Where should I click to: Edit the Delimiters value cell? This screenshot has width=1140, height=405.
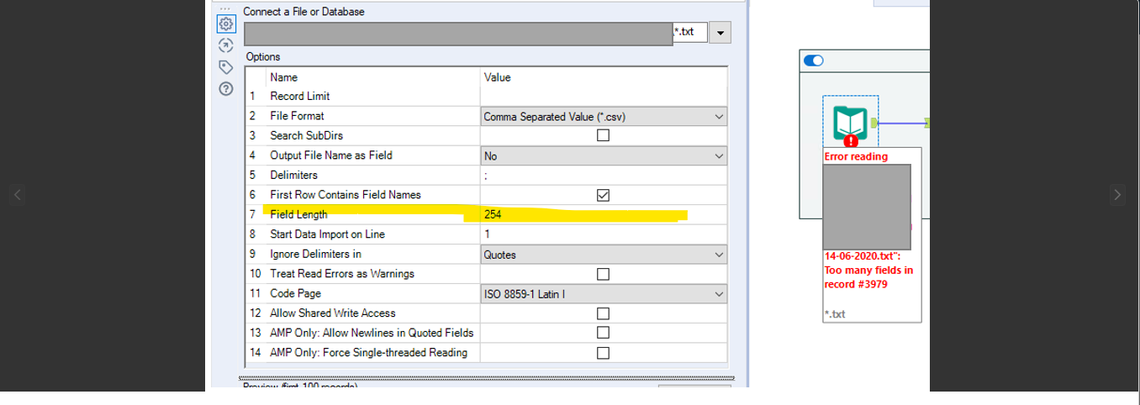coord(602,176)
